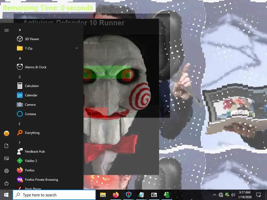Viewport: 267px width, 200px height.
Task: Open the clock showing 3:17 AM
Action: point(245,195)
